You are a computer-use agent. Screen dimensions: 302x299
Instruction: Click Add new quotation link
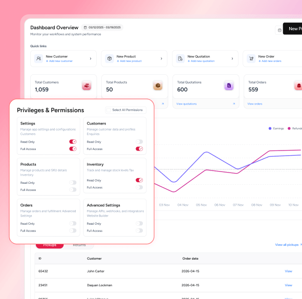(201, 61)
